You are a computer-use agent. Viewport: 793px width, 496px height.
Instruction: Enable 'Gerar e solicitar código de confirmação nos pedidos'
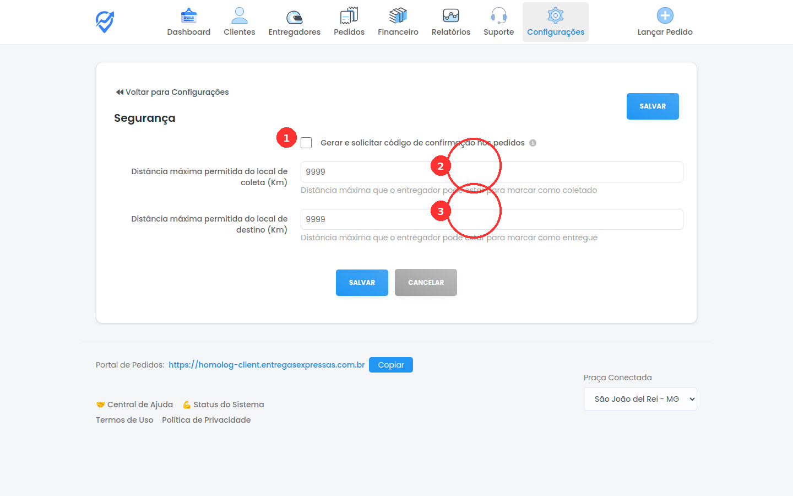tap(306, 143)
